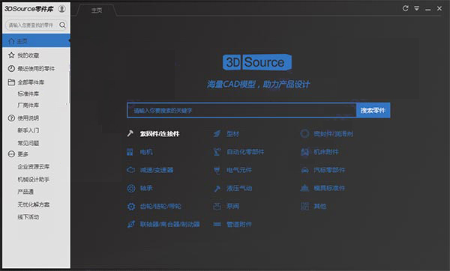
Task: Click the 自动化零部件 robot arm icon
Action: pos(217,152)
